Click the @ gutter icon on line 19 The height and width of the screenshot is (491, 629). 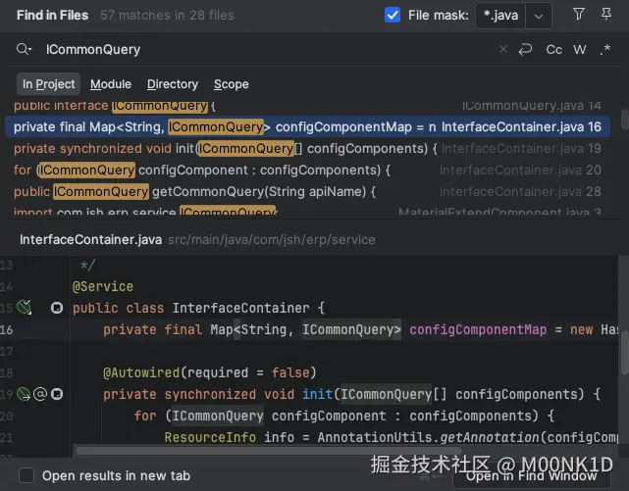pyautogui.click(x=40, y=394)
